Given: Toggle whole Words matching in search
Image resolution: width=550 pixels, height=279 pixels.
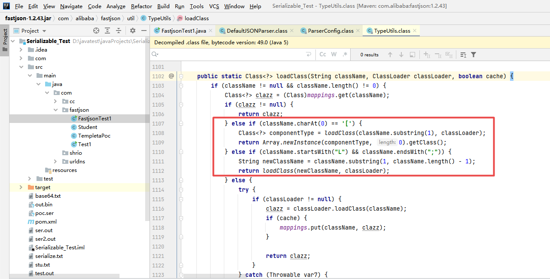Looking at the screenshot, I should click(333, 54).
